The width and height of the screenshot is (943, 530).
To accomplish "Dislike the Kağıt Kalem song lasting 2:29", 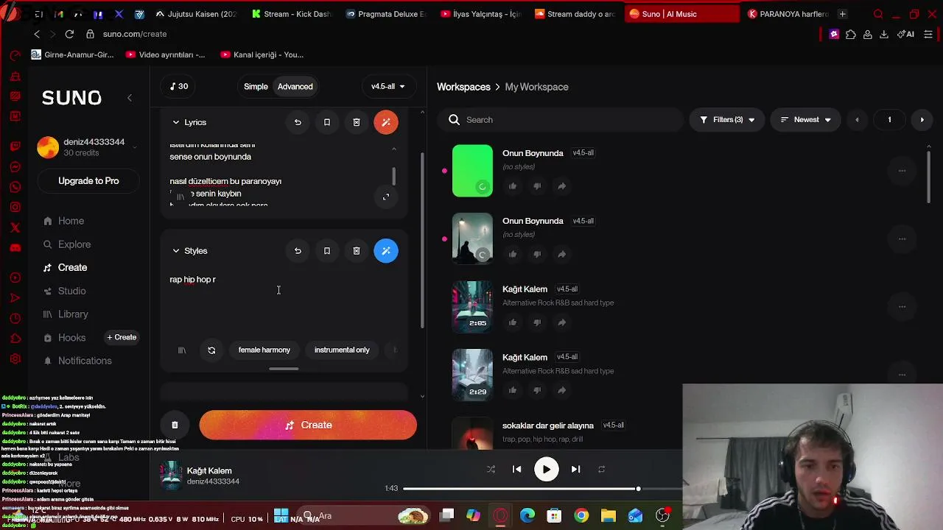I will 537,390.
